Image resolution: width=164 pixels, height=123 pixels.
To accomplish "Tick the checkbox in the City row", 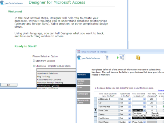I will pos(163,103).
